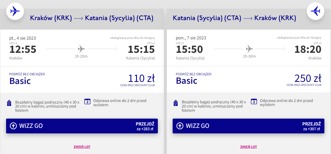Click the 18:20 arrival time in Kraków
Screen dimensions: 331x154
pos(308,49)
